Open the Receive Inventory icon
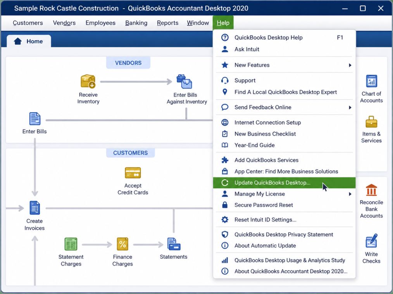The height and width of the screenshot is (294, 393). pos(88,81)
